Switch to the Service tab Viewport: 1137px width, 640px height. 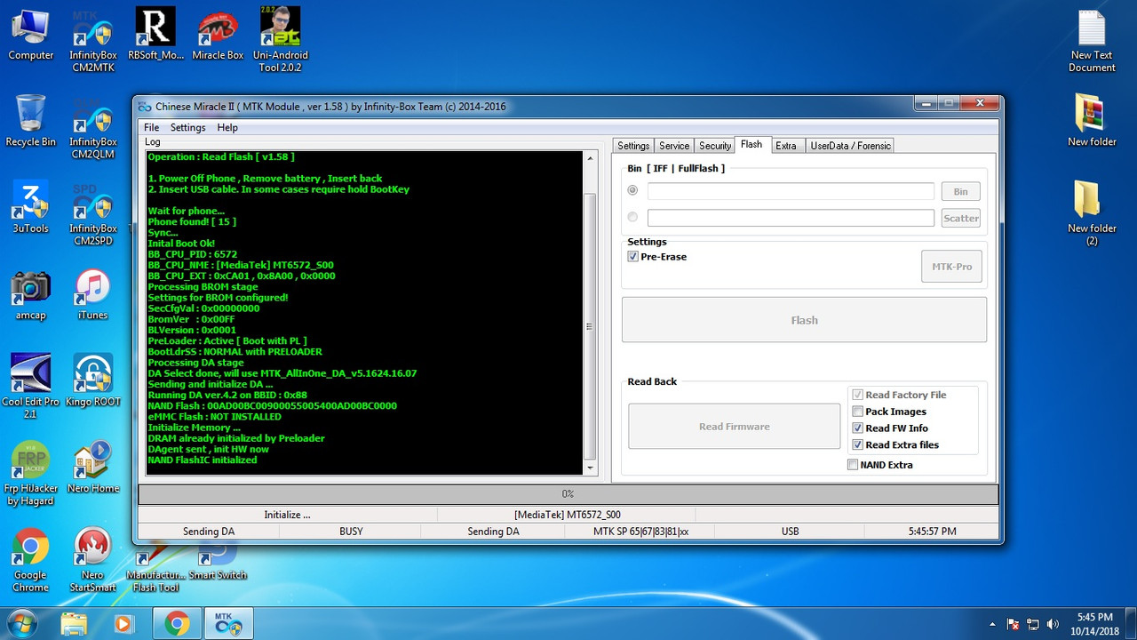tap(674, 146)
